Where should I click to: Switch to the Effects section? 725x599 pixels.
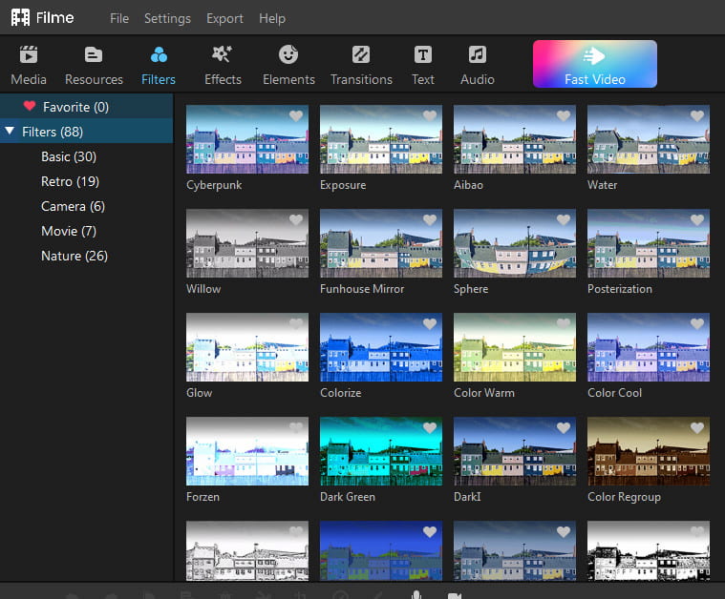(x=223, y=65)
